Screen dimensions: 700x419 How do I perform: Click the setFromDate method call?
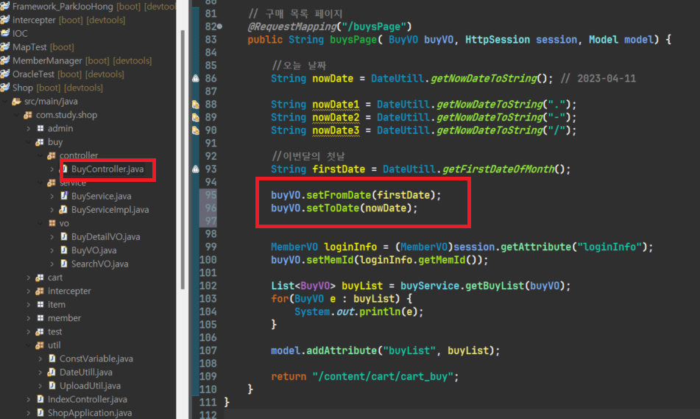(339, 195)
